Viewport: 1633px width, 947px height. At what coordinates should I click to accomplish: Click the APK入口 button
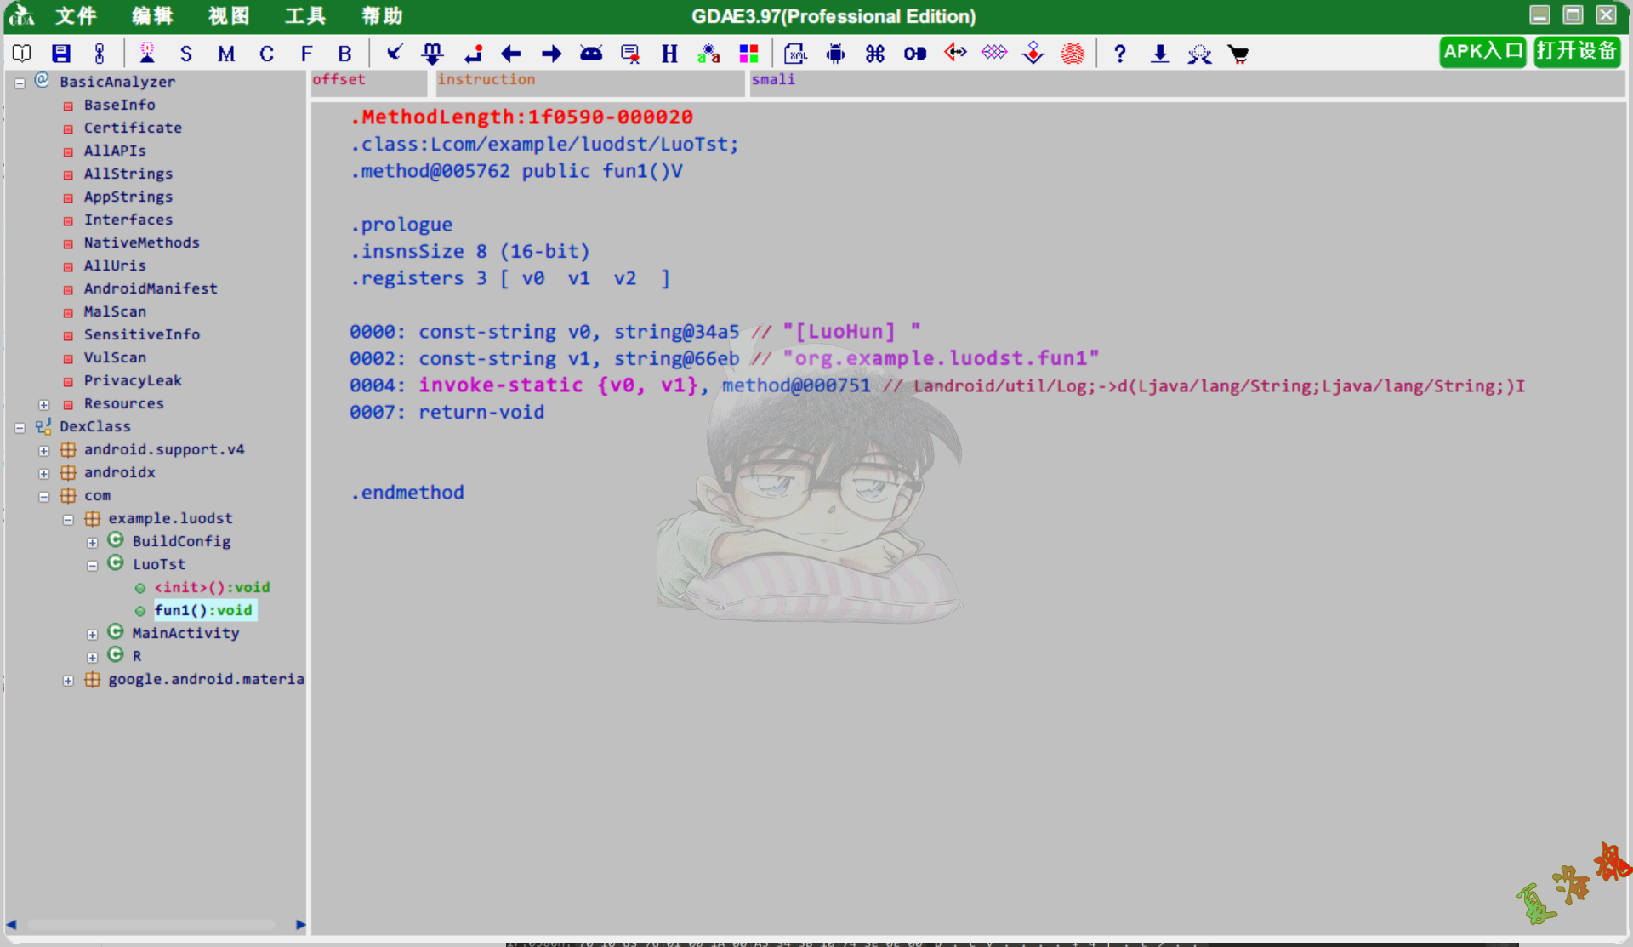[1478, 53]
